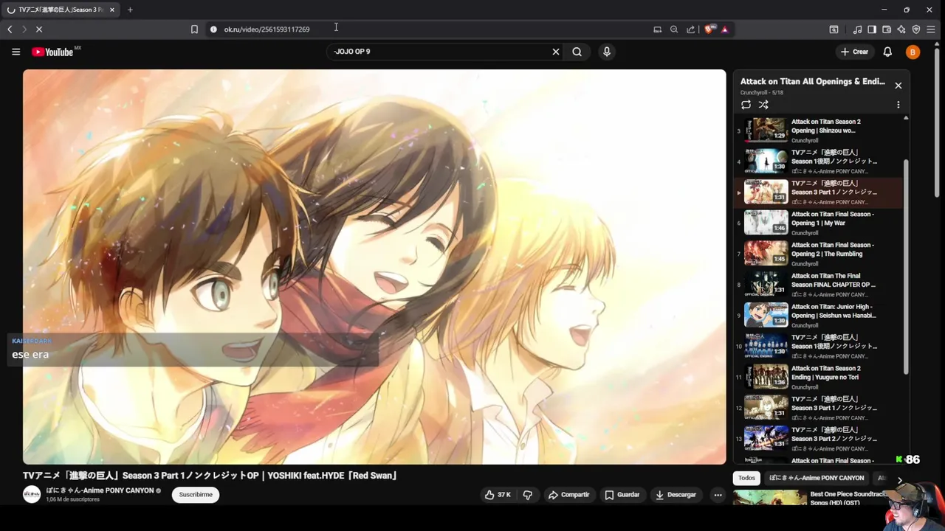Toggle playlist shuffle
Viewport: 945px width, 531px height.
click(x=763, y=105)
